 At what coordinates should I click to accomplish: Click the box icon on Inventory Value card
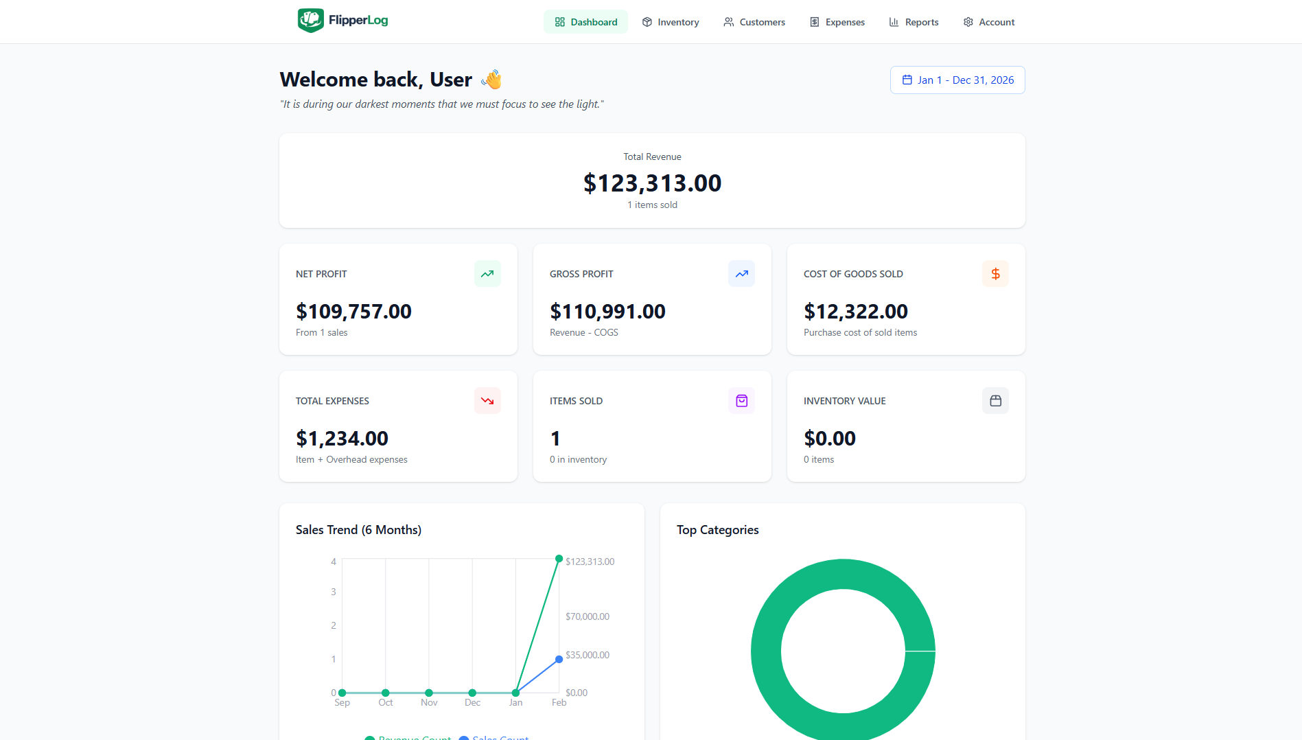(x=995, y=400)
